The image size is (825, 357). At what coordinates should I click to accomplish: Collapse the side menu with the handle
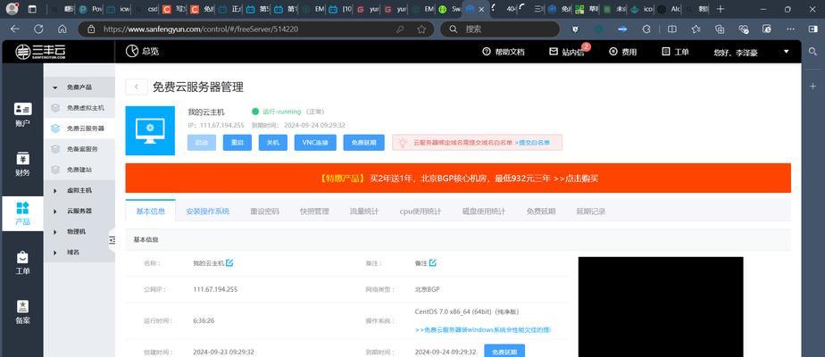tap(112, 240)
